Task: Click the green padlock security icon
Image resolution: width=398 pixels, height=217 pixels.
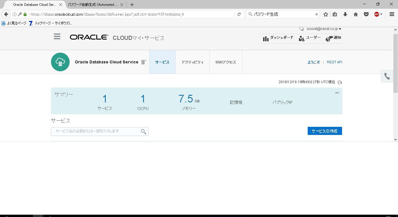Action: tap(25, 14)
